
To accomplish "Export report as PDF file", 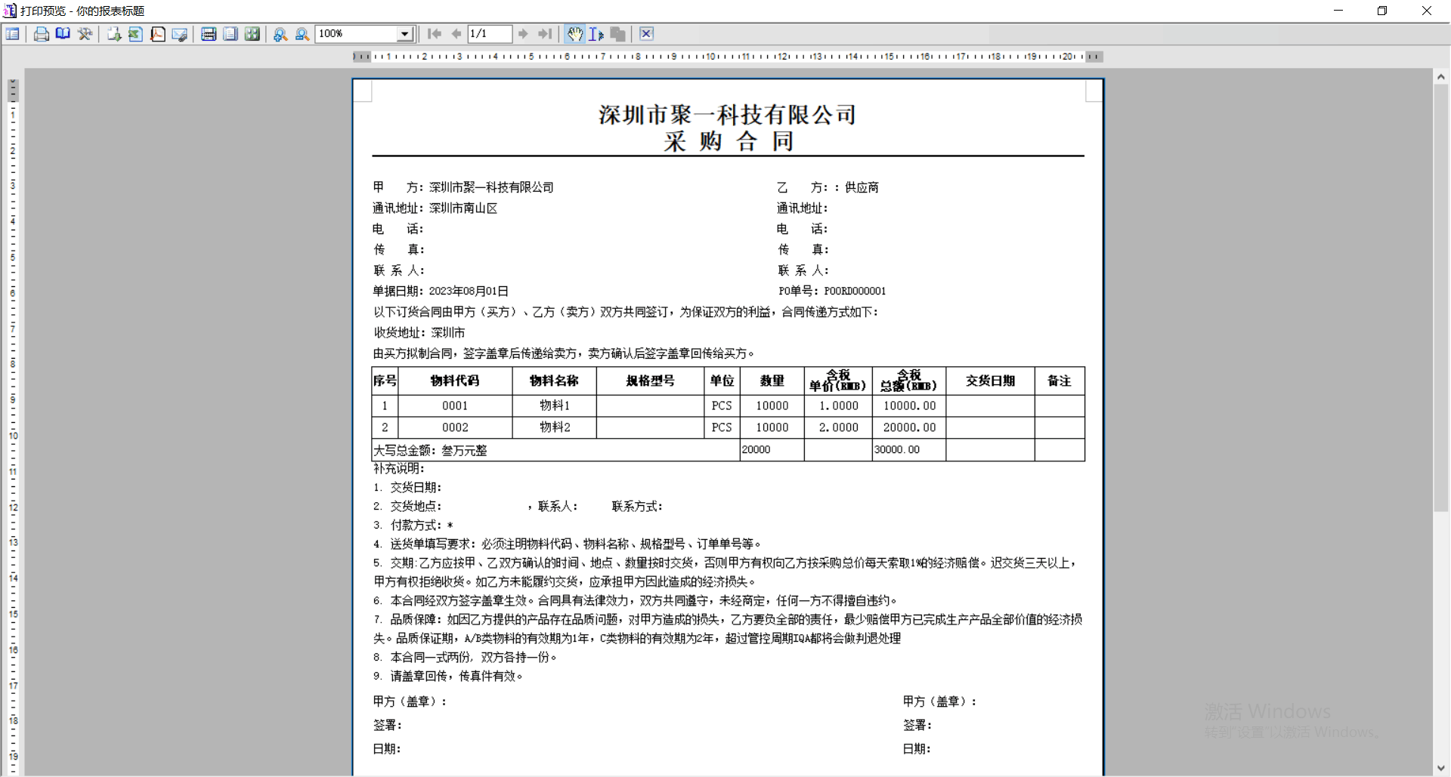I will 157,34.
